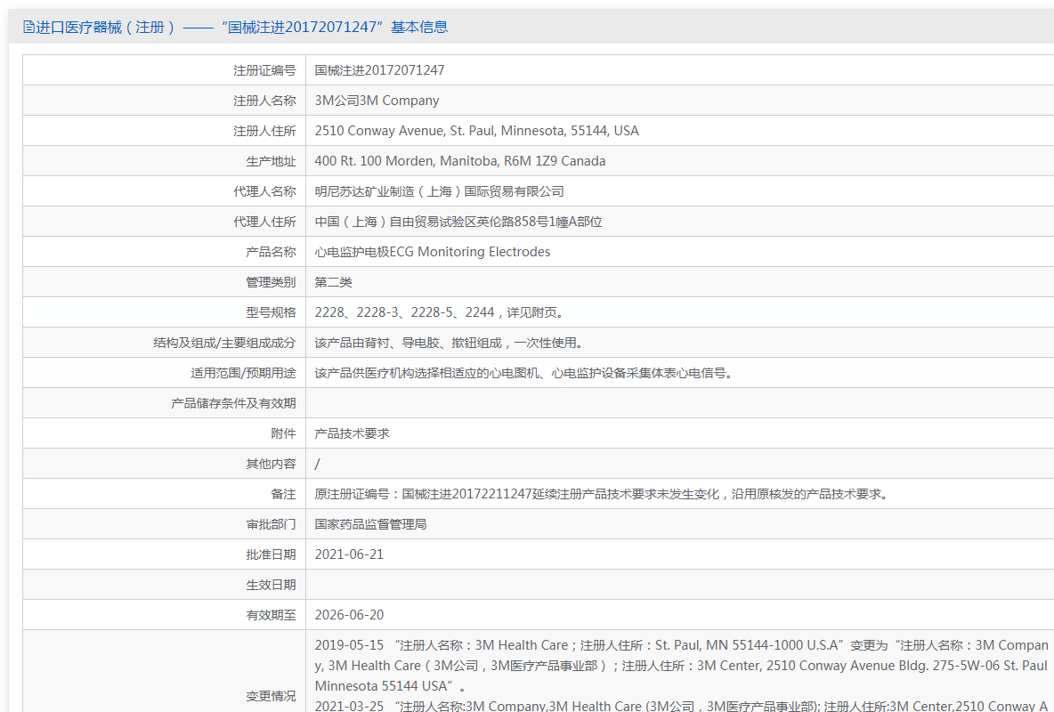Click the 代理人名称 label

(x=264, y=191)
